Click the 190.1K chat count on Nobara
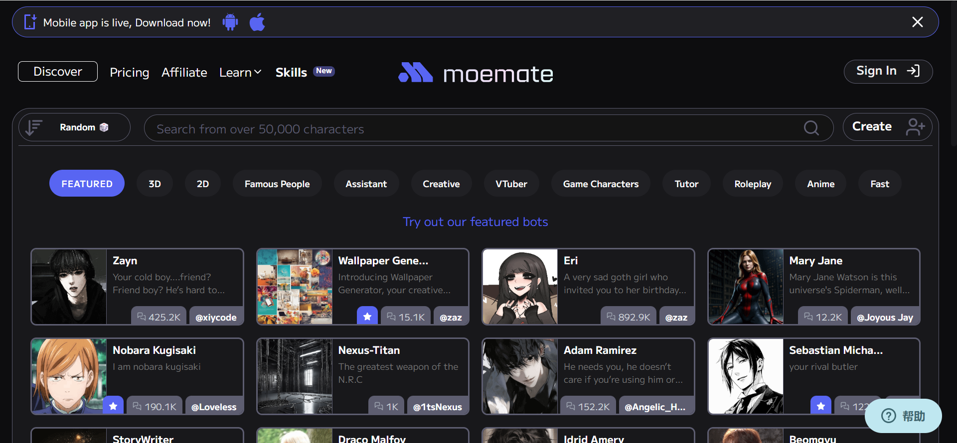Screen dimensions: 957x443 [155, 406]
